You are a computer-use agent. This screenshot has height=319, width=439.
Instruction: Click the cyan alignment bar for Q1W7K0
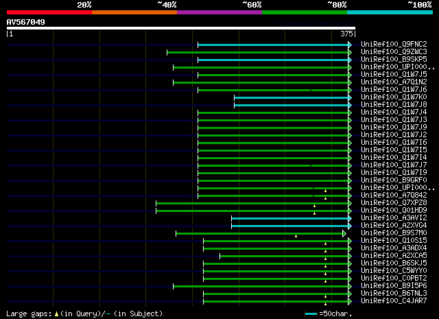click(291, 97)
